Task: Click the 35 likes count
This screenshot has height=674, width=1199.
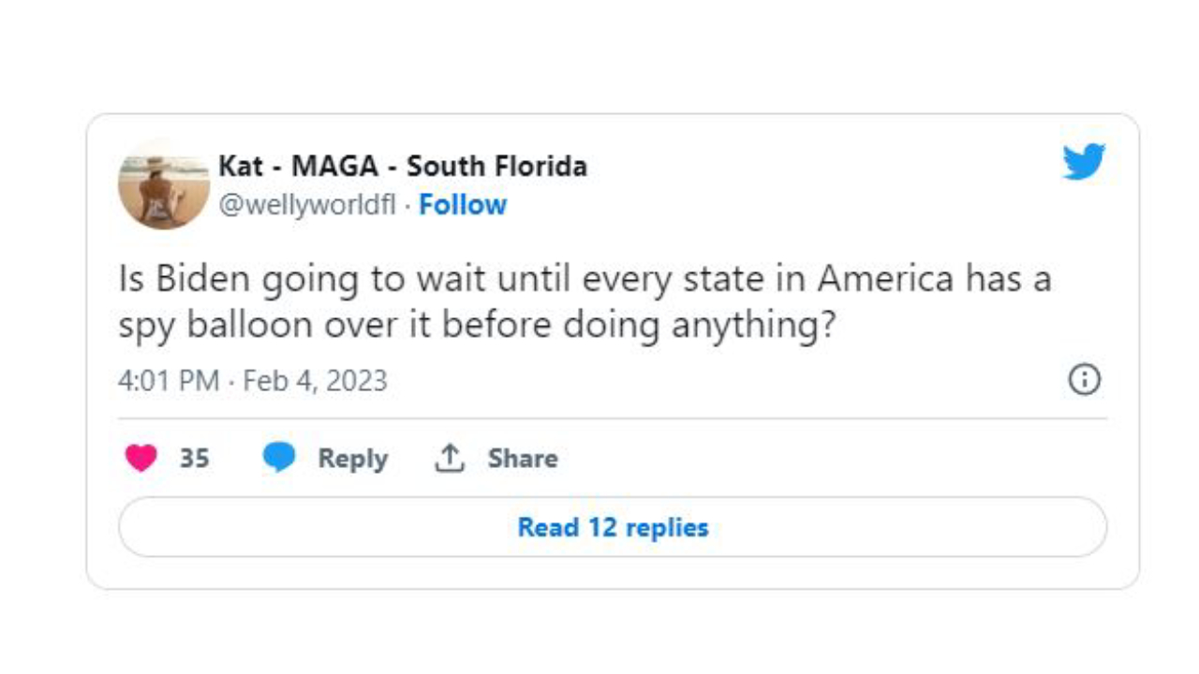Action: [x=194, y=459]
